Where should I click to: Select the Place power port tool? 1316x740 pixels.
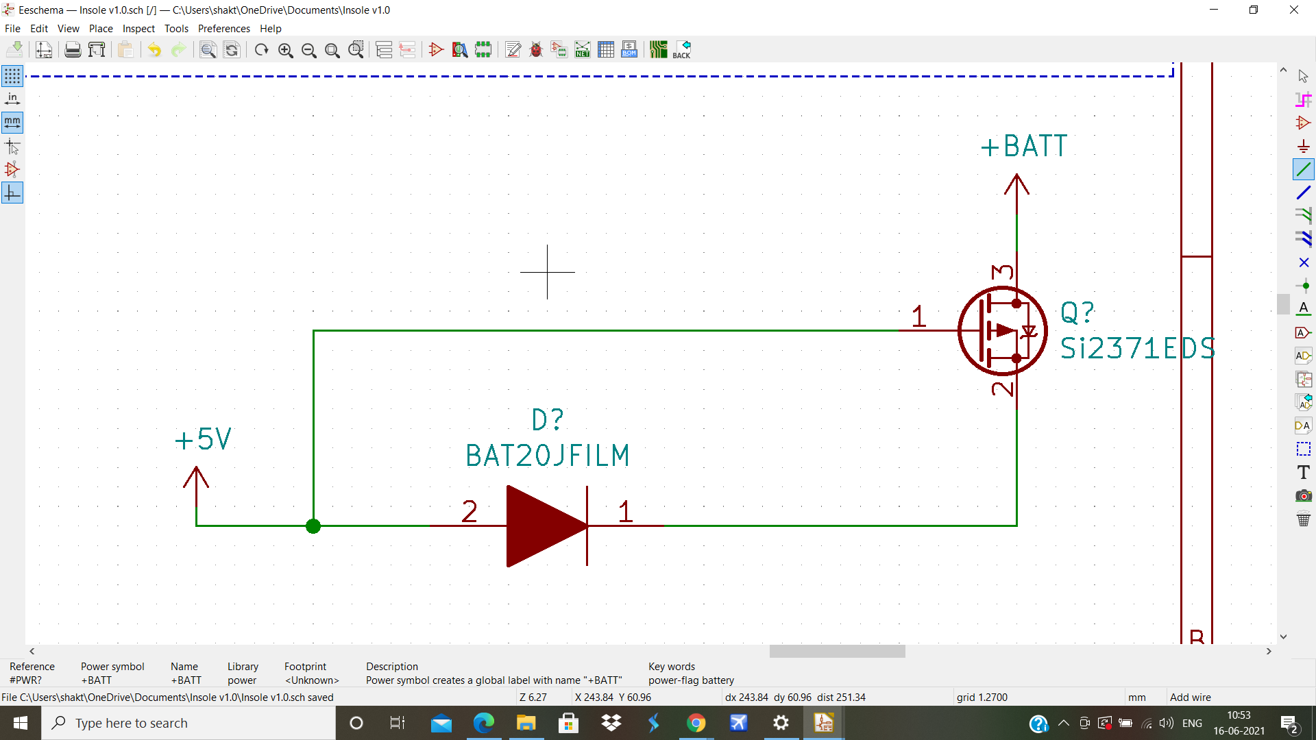point(1304,146)
